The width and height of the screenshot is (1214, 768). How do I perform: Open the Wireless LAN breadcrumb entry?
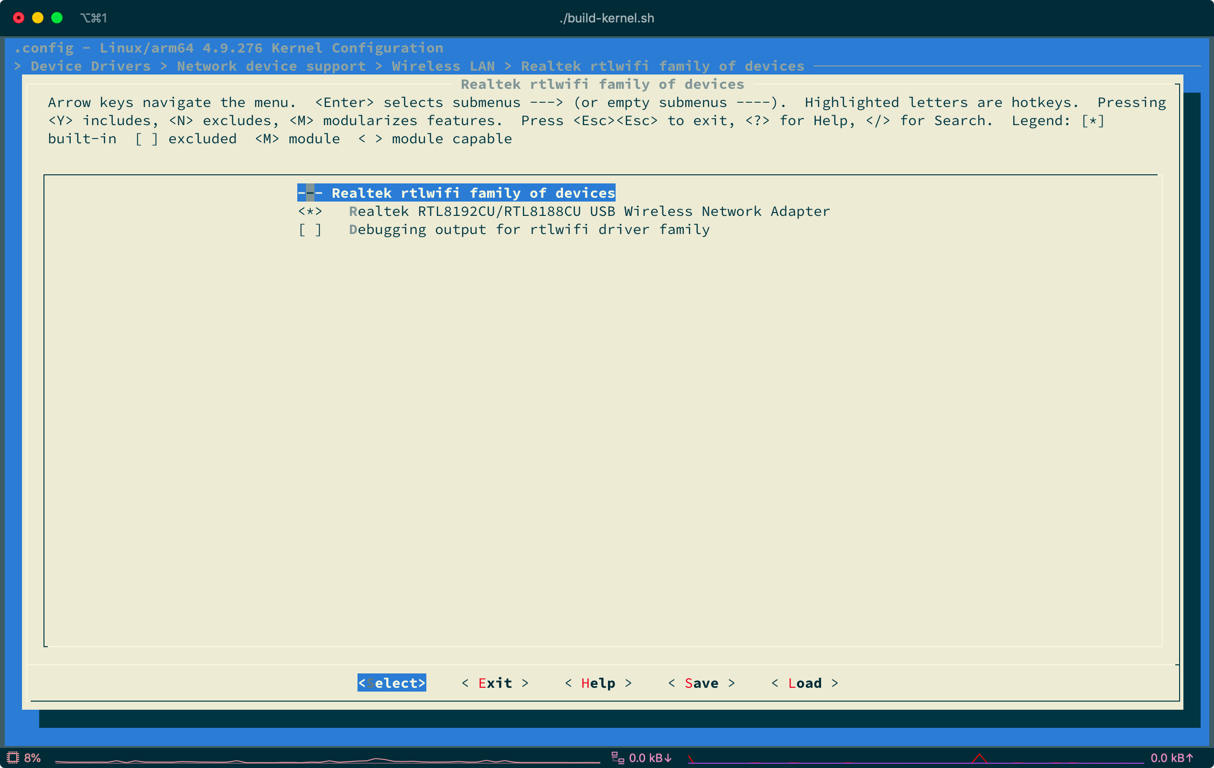444,65
